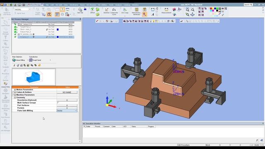
Task: Click the zoom magnifier icon in ribbon
Action: (188, 10)
